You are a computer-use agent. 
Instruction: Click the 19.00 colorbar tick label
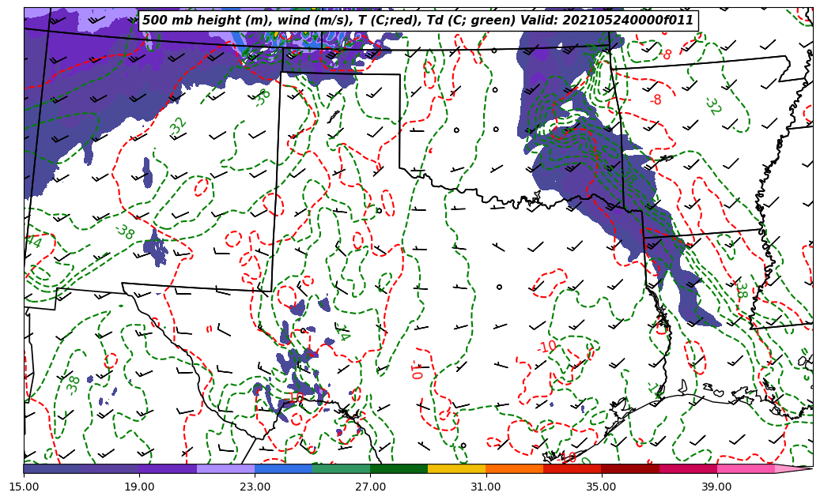(x=139, y=487)
